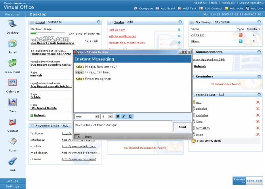This screenshot has height=189, width=265.
Task: Click the Add Event calendar icon
Action: (x=157, y=8)
